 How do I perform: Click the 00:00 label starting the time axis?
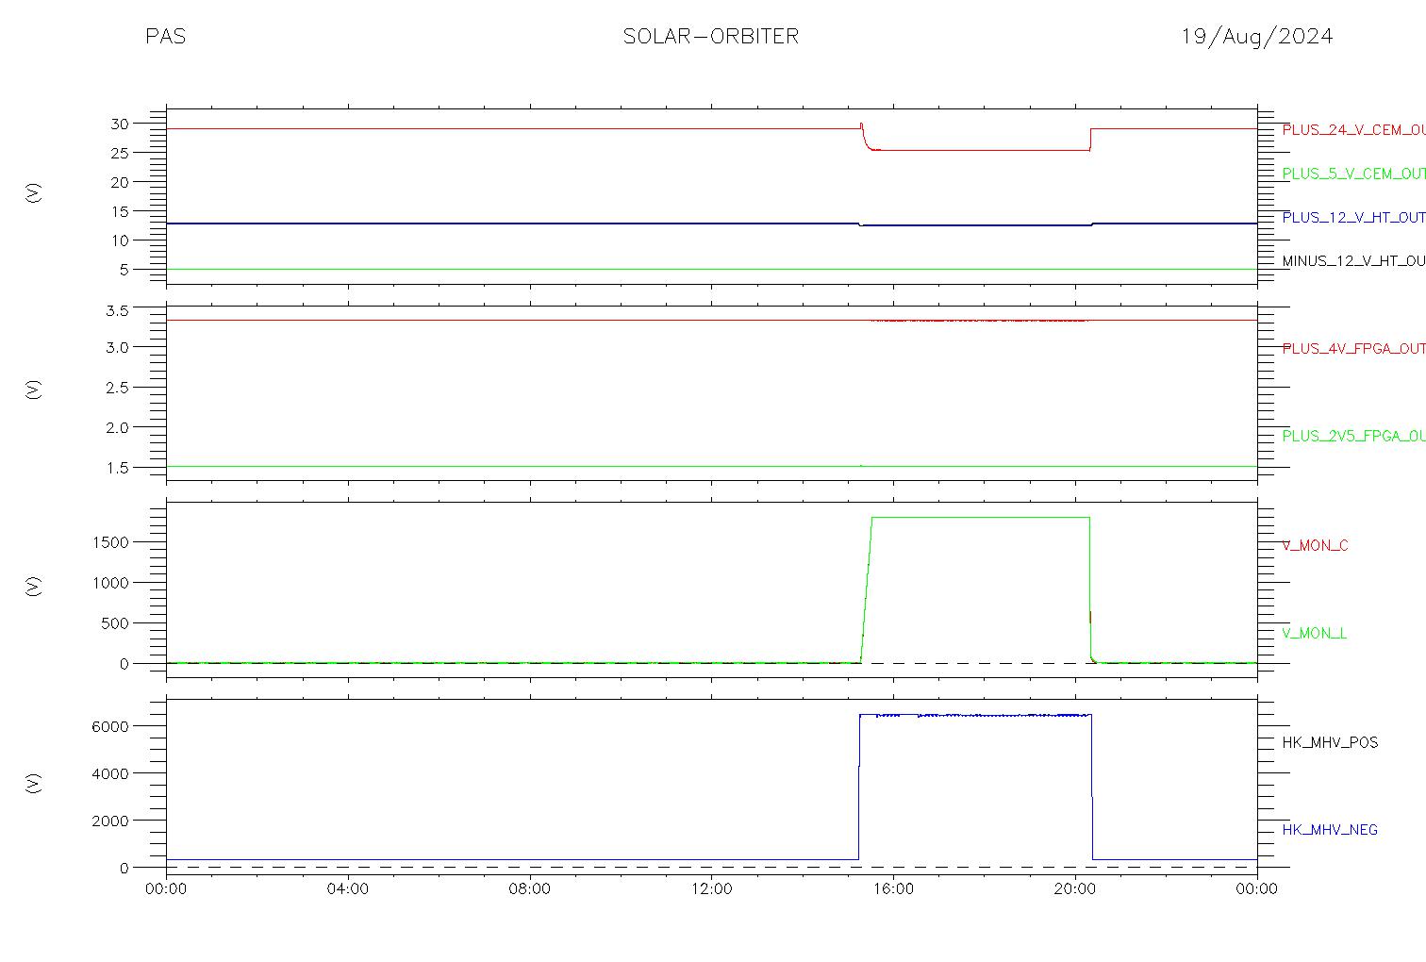tap(166, 888)
